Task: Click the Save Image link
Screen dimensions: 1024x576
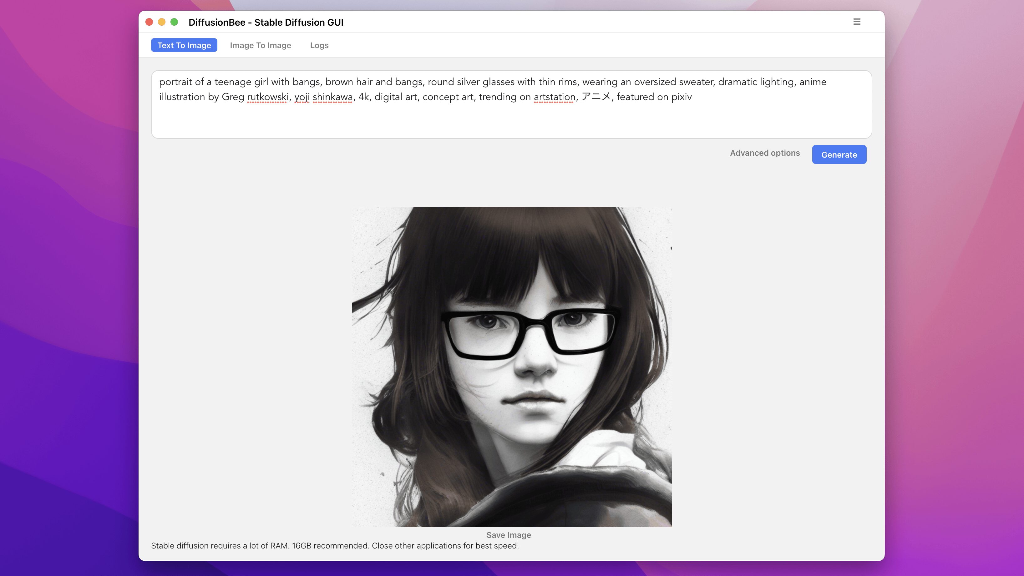Action: click(x=509, y=535)
